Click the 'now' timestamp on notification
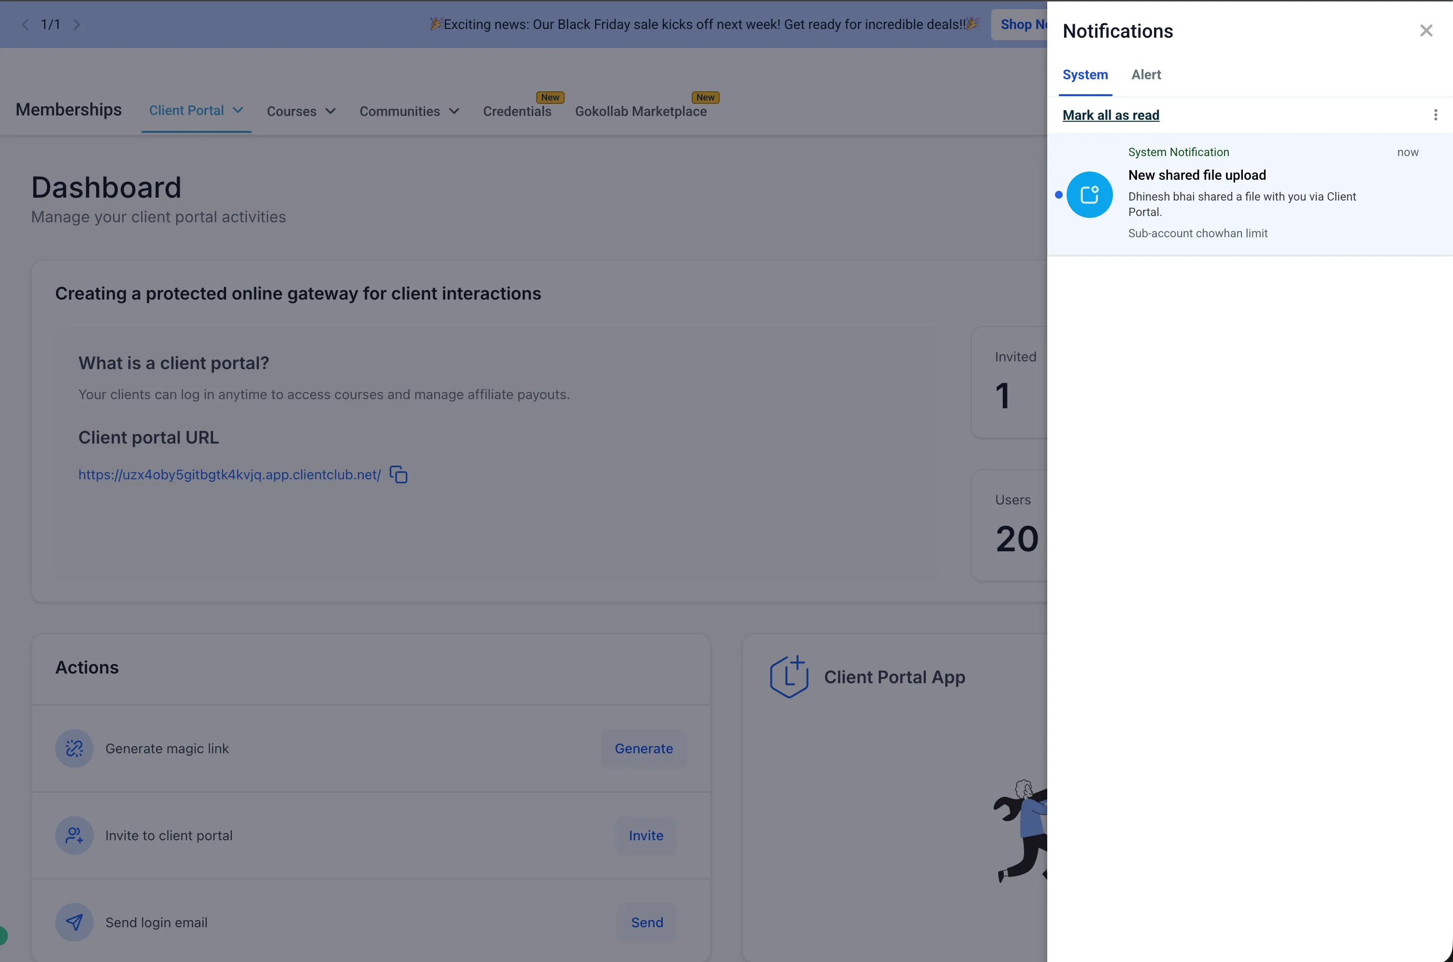The image size is (1453, 962). tap(1408, 152)
